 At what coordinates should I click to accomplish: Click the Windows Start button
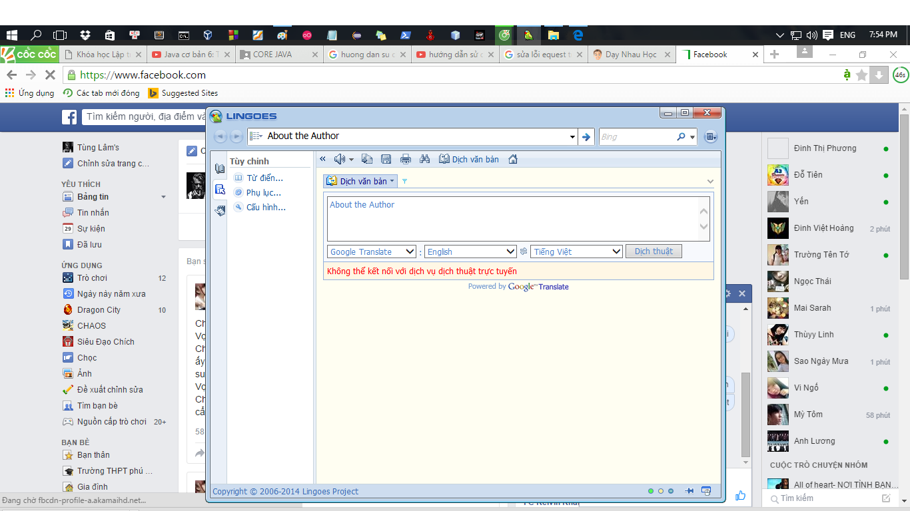(12, 35)
